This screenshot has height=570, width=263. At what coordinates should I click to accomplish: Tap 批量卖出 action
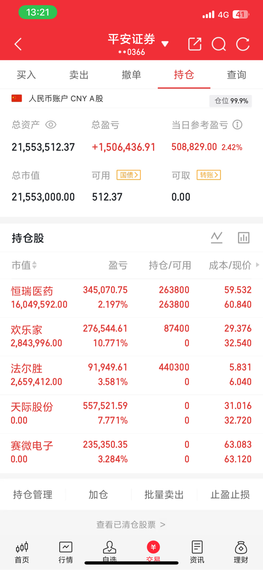pos(164,495)
